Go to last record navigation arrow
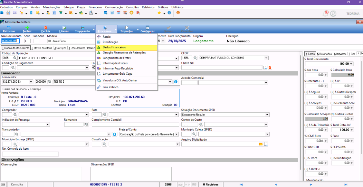Viewport: 363px width, 187px height. click(346, 184)
